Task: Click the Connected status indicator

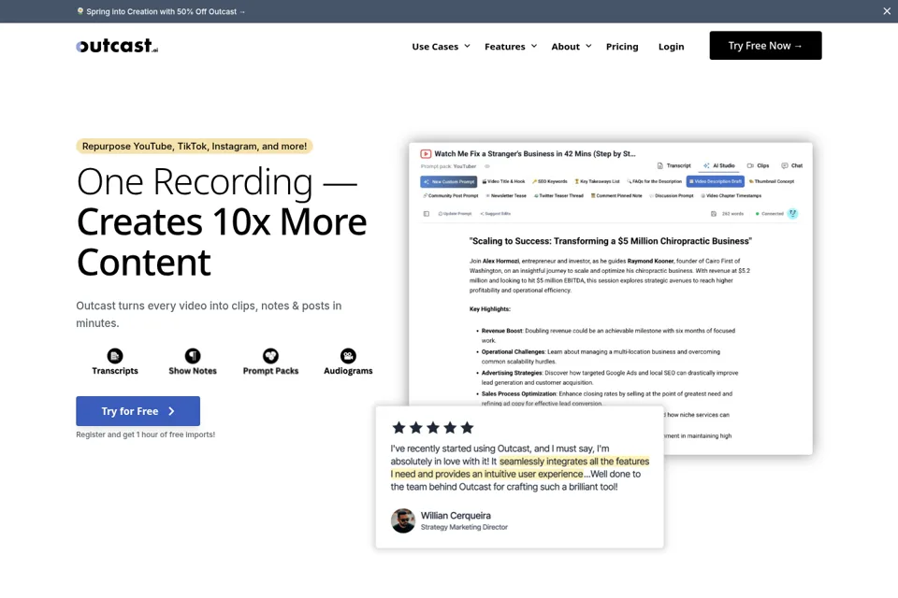Action: coord(769,213)
